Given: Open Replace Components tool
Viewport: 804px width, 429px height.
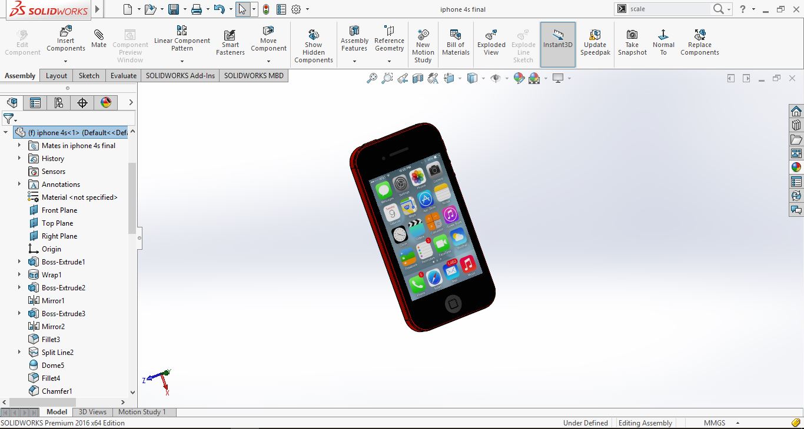Looking at the screenshot, I should 700,42.
